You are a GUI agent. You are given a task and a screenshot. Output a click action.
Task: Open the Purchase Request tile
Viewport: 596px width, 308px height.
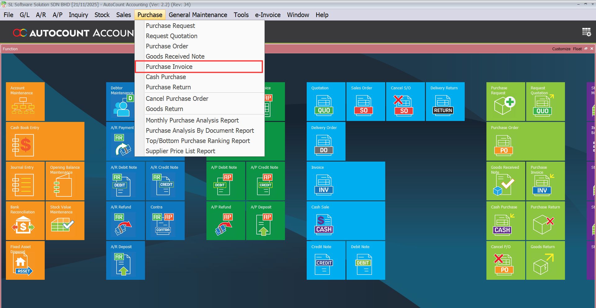click(505, 101)
